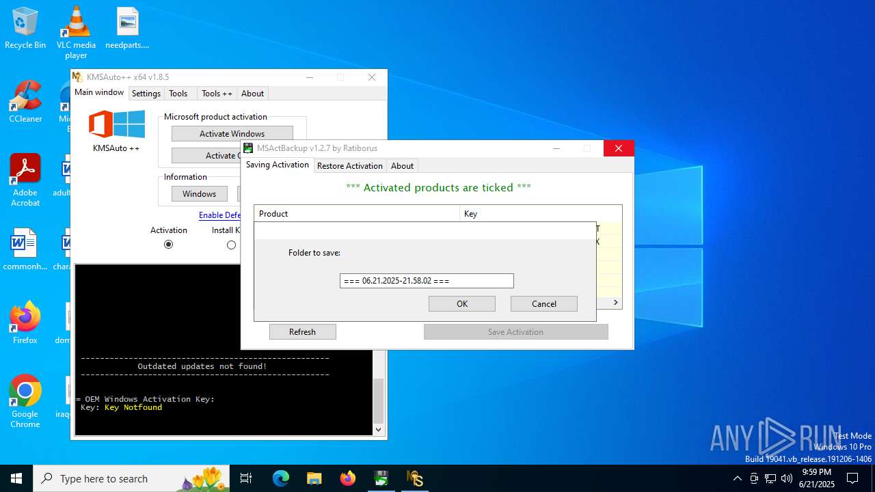Click KMSAuto++ title bar app icon
Image resolution: width=875 pixels, height=492 pixels.
point(78,77)
